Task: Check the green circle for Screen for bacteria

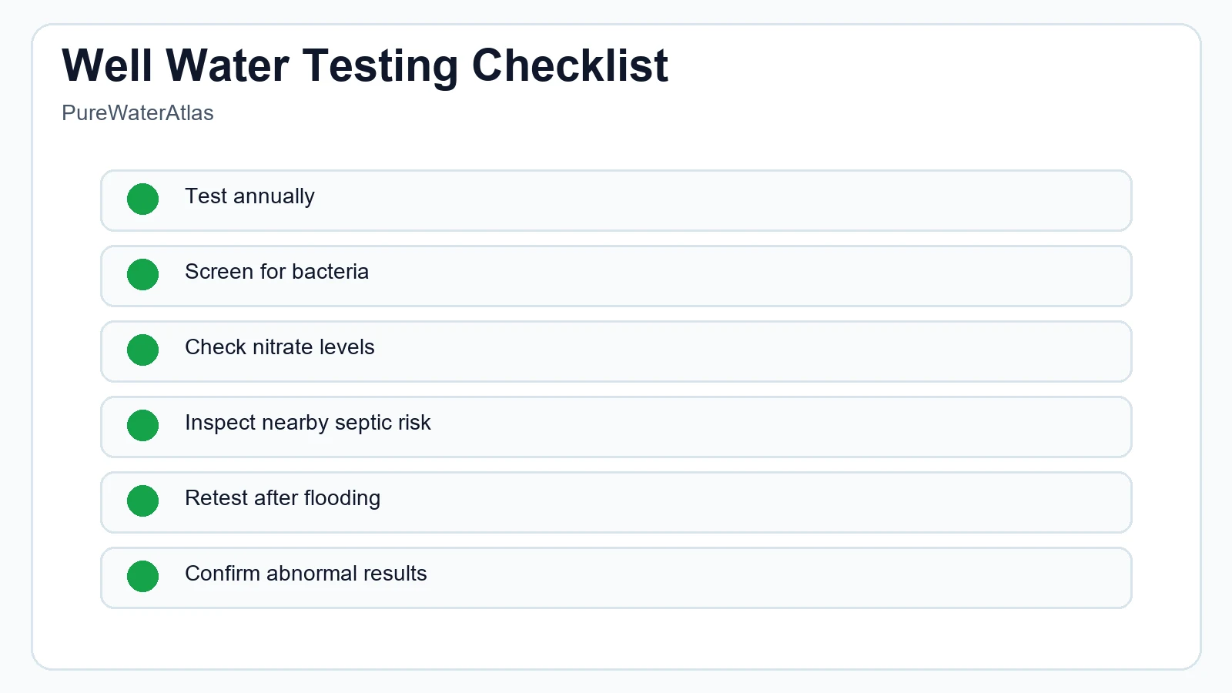Action: point(142,275)
